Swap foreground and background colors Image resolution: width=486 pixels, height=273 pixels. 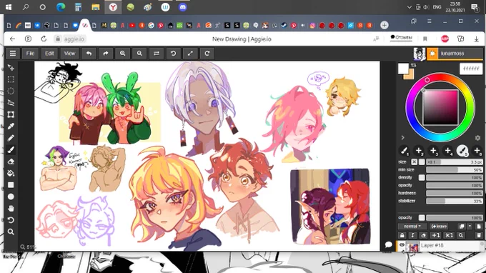(414, 65)
